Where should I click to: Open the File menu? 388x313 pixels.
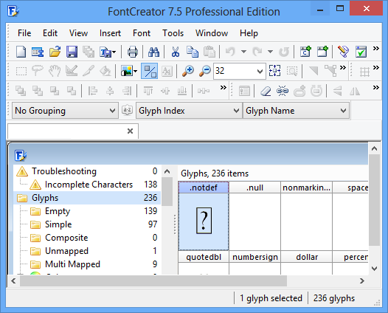click(24, 33)
